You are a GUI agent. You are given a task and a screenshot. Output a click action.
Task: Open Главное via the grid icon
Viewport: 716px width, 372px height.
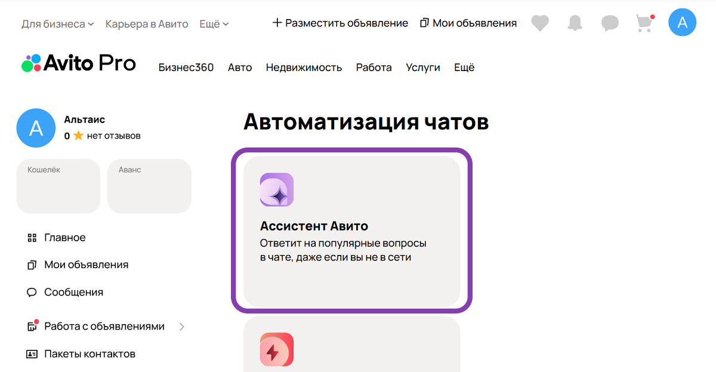30,237
